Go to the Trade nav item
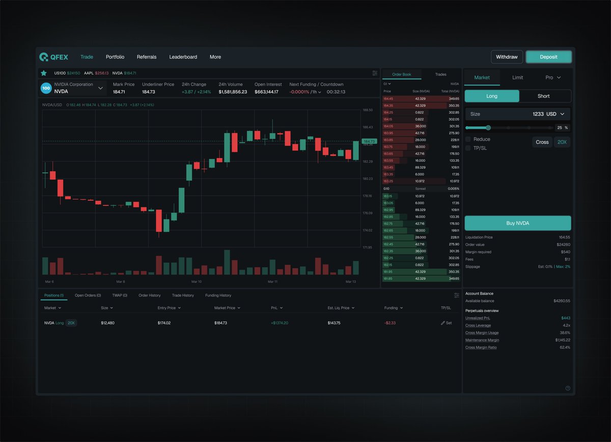 87,57
